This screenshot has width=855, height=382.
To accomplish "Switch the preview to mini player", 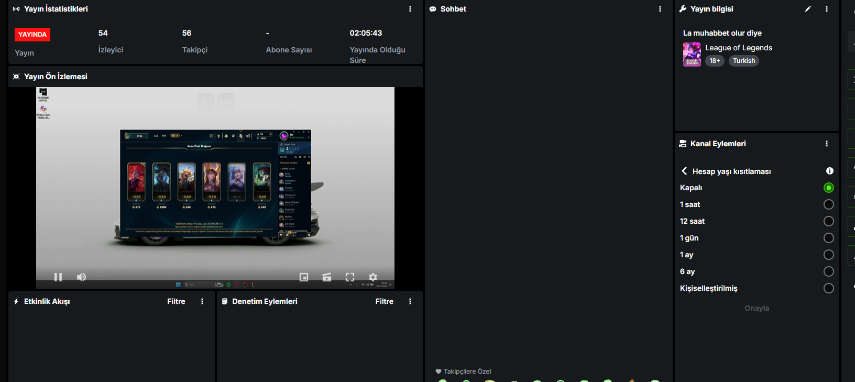I will tap(304, 277).
